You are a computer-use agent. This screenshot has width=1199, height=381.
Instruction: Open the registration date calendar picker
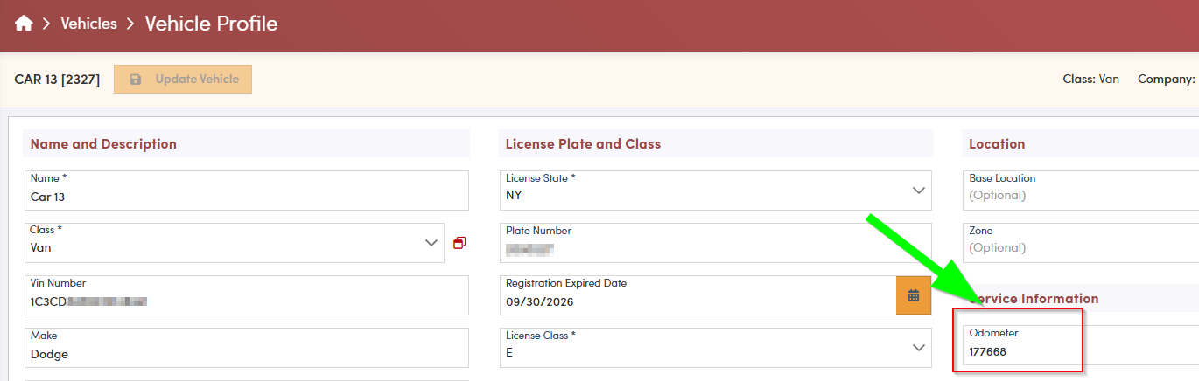(x=913, y=295)
